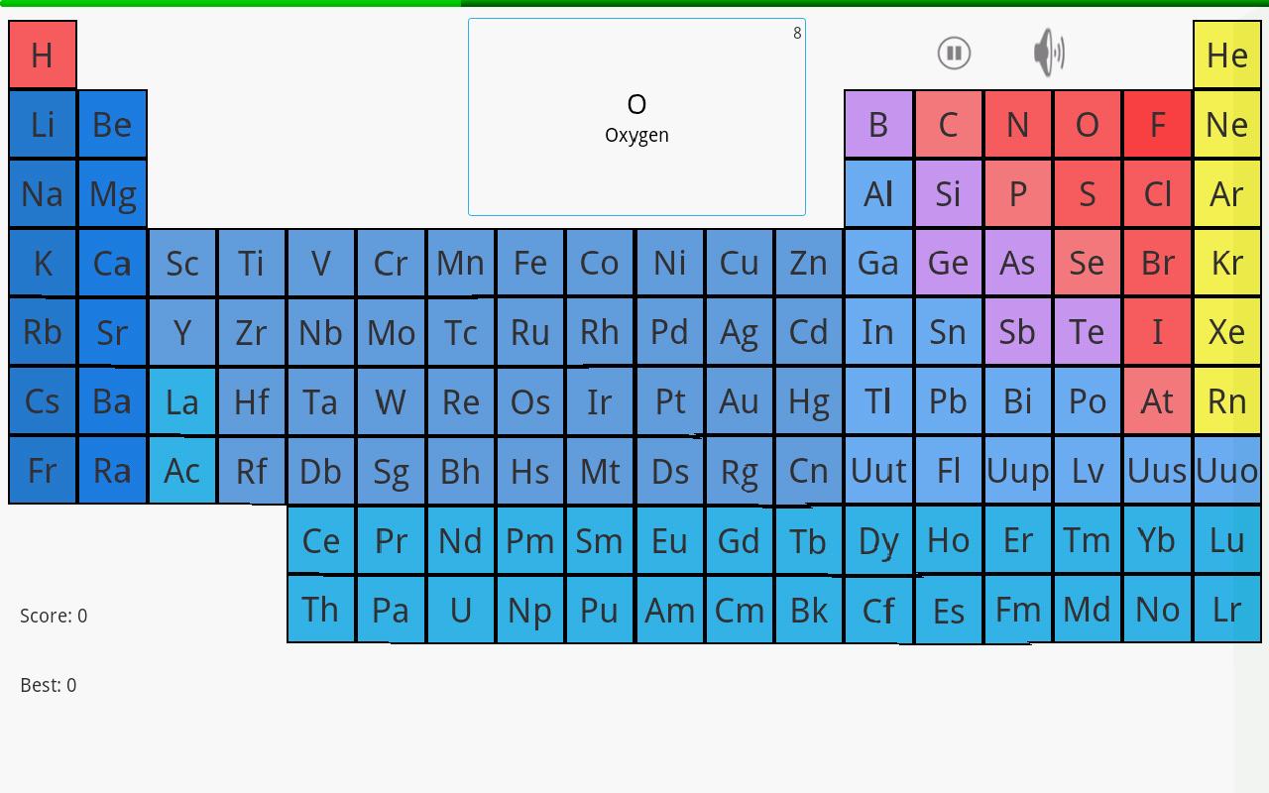The width and height of the screenshot is (1269, 793).
Task: Select the Chlorine (Cl) tile
Action: tap(1157, 193)
